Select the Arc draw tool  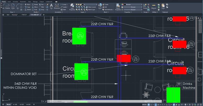18,6
